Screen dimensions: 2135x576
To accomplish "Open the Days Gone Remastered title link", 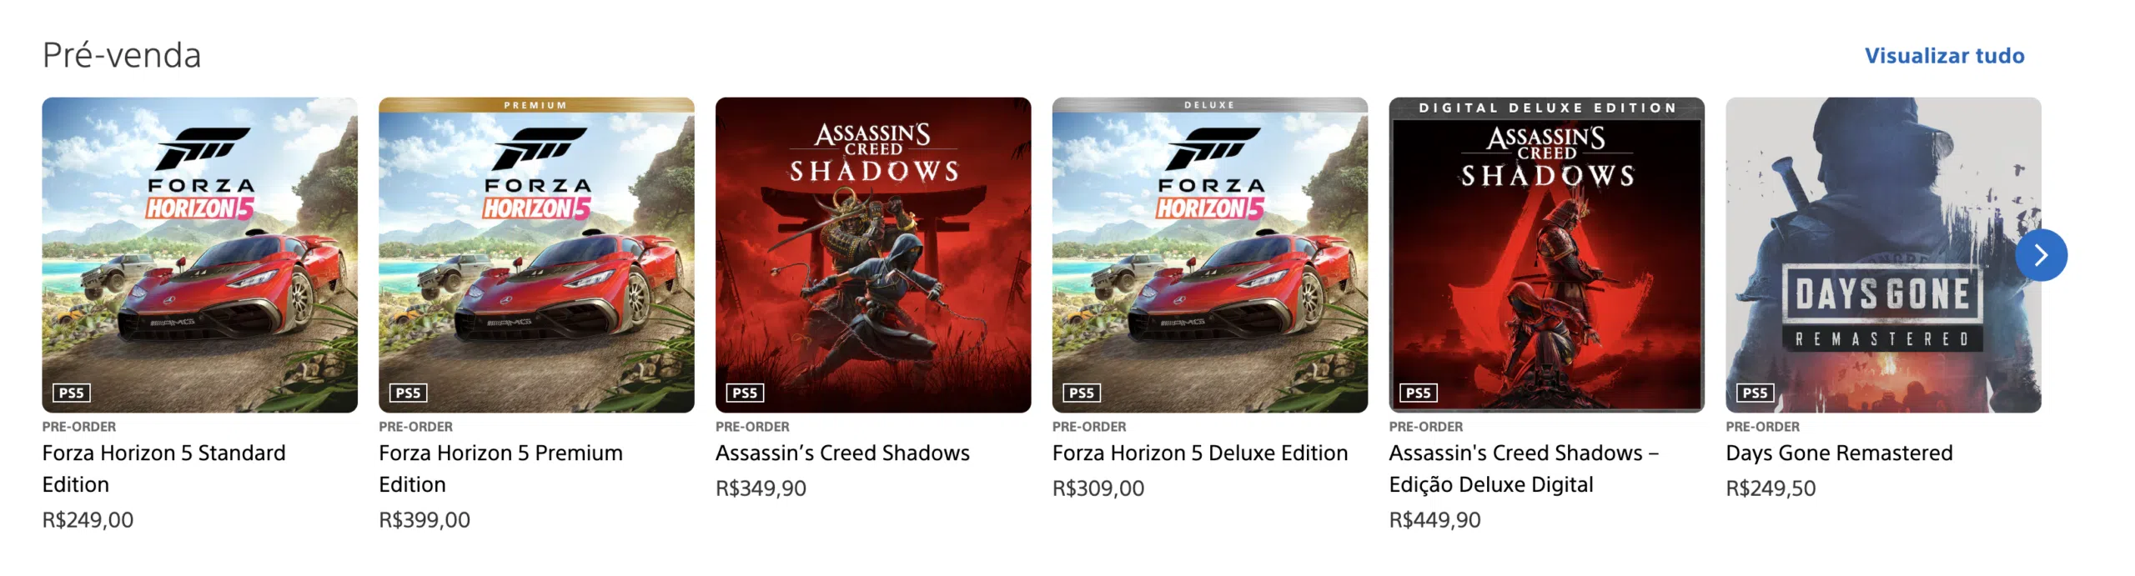I will (x=1839, y=453).
